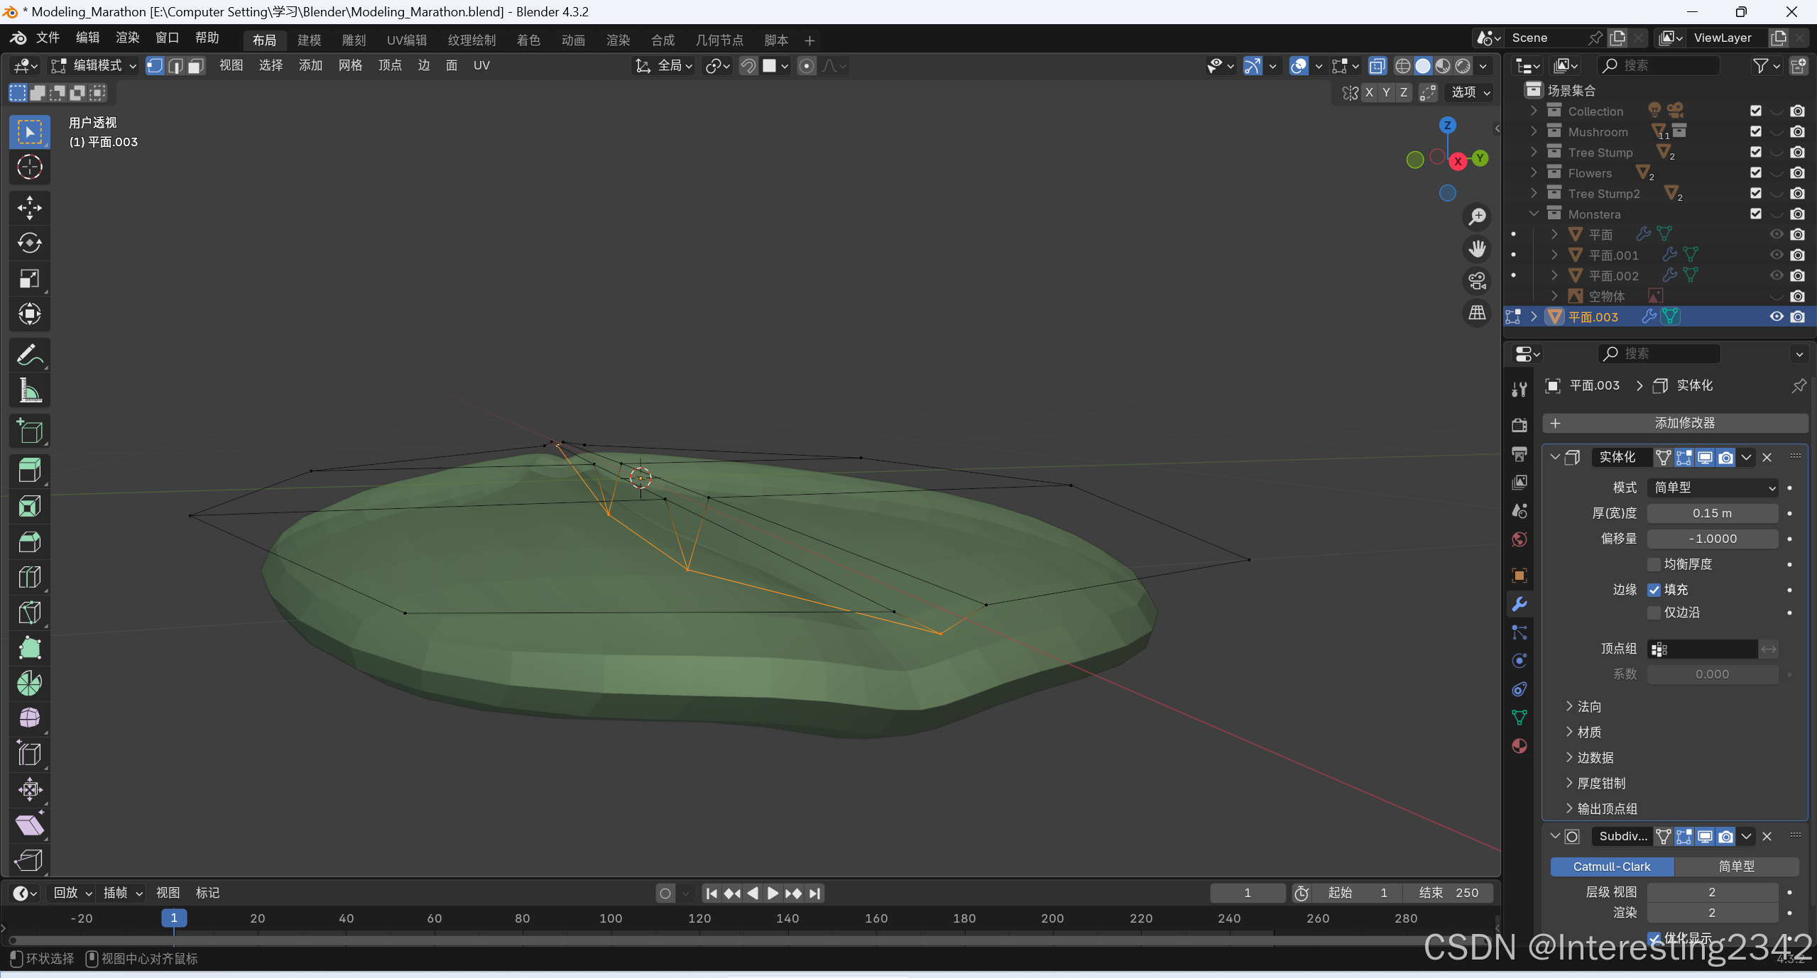Select the Catmull-Clark subdivision button

coord(1611,867)
